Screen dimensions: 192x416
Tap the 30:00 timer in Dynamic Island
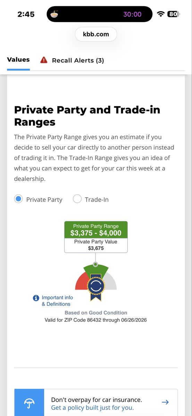[132, 14]
